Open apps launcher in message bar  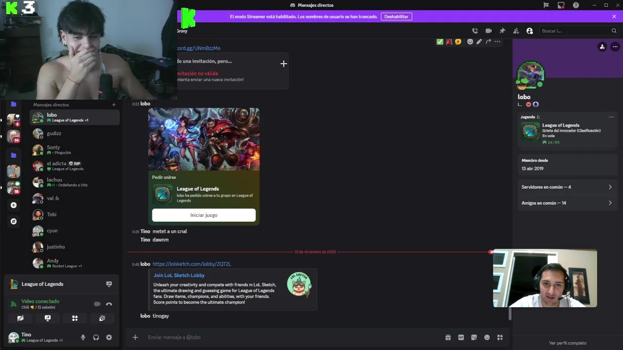[500, 337]
